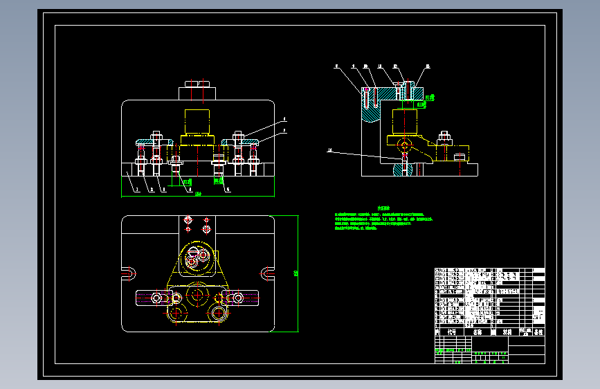The image size is (600, 389).
Task: Select the top hatched plate in side view
Action: point(392,93)
